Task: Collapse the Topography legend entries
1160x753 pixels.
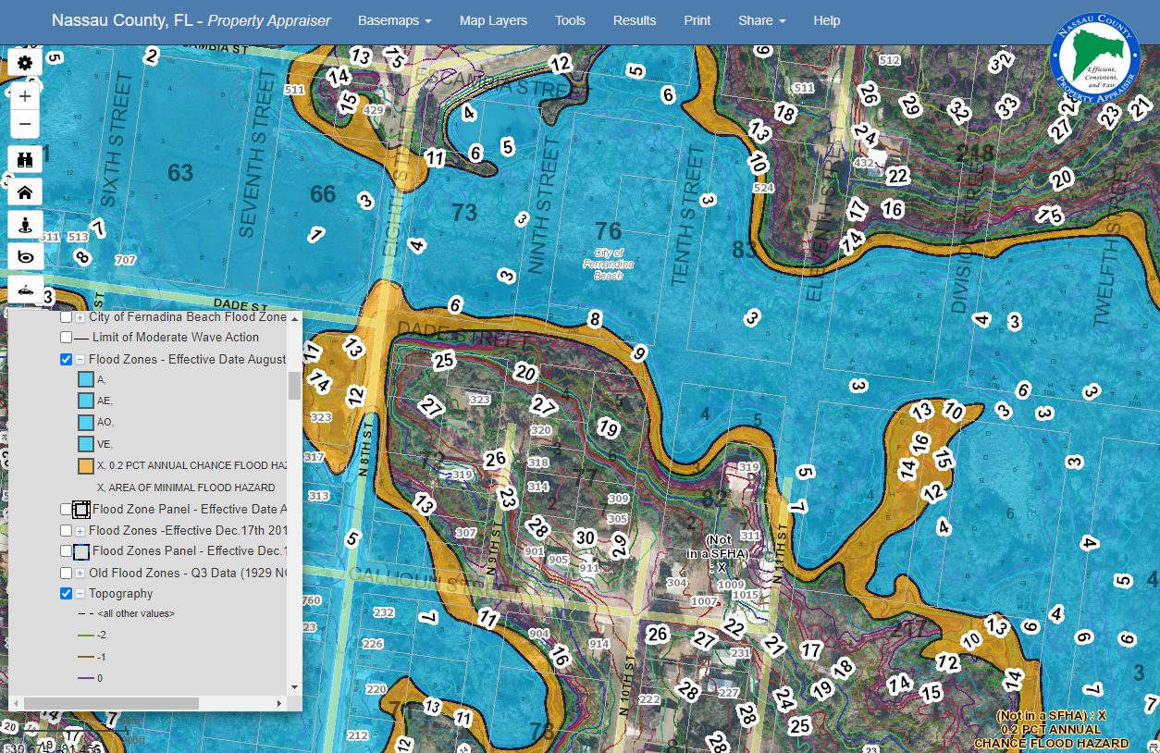Action: tap(78, 593)
